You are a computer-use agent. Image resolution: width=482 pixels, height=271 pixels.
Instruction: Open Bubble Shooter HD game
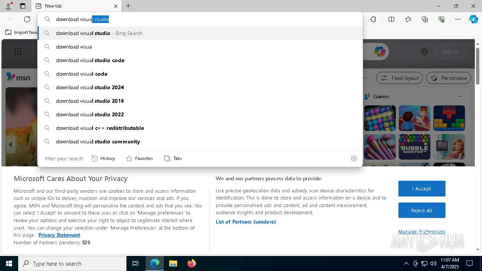pyautogui.click(x=414, y=147)
